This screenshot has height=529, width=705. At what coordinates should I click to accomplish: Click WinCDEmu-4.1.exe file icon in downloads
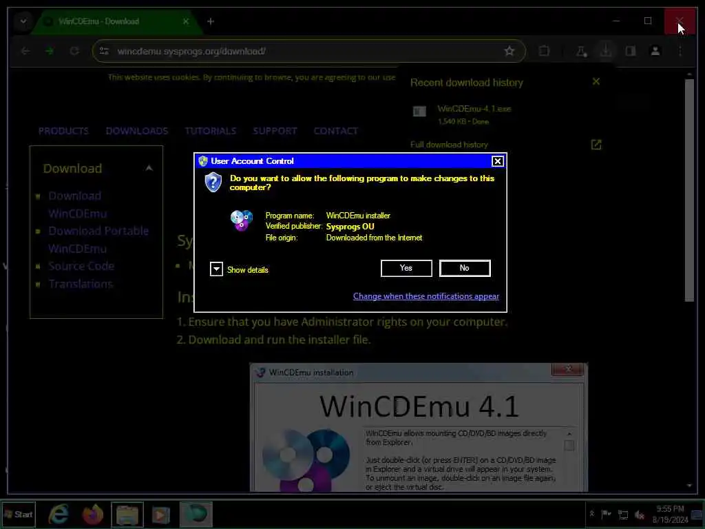point(419,111)
